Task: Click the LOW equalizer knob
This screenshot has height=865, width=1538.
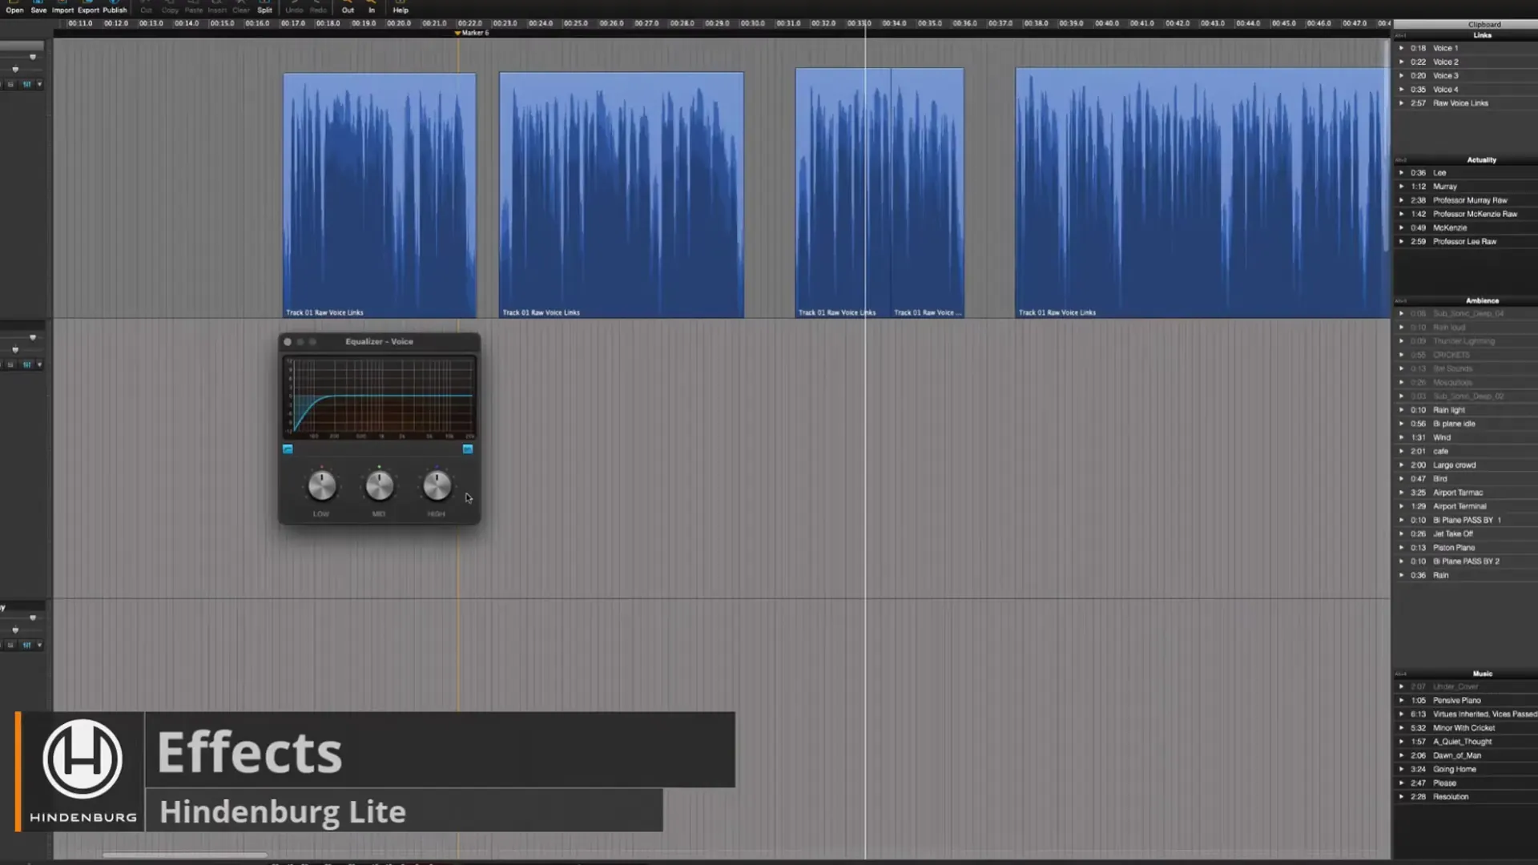Action: [x=322, y=485]
